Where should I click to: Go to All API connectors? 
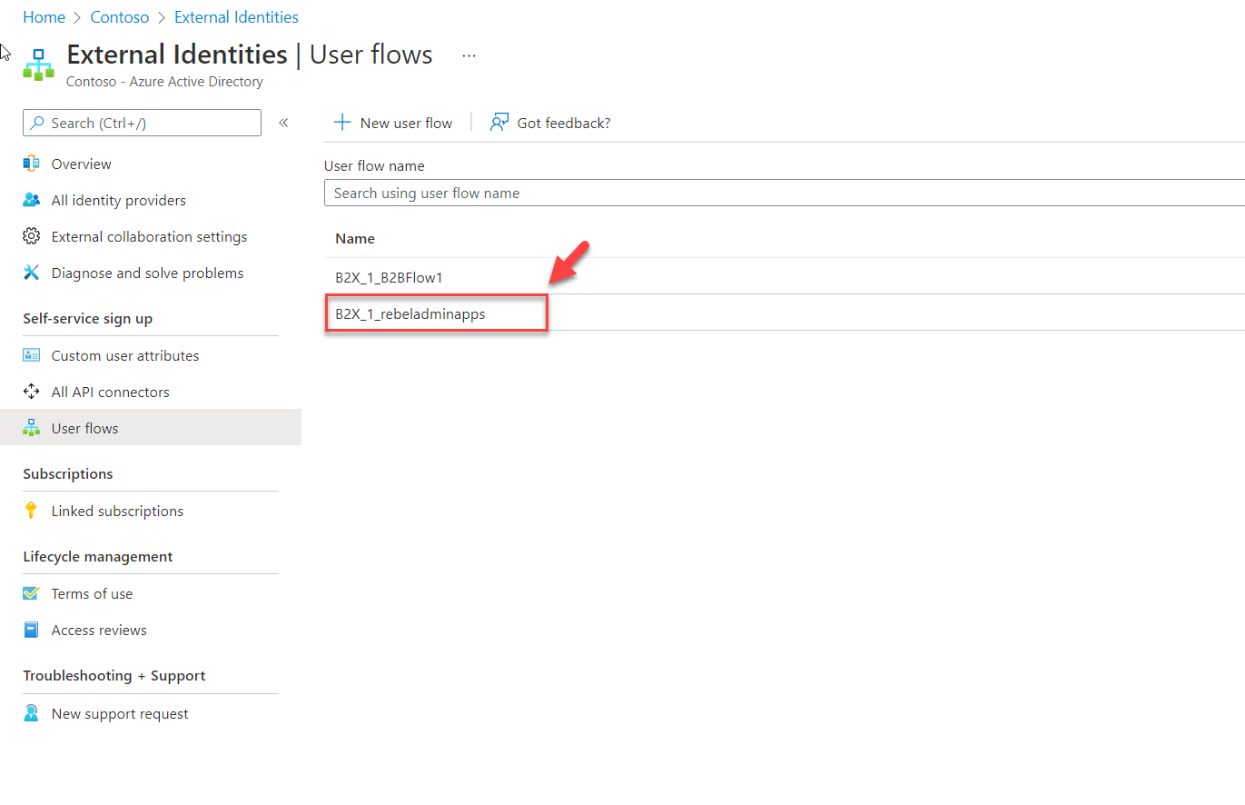click(x=111, y=392)
